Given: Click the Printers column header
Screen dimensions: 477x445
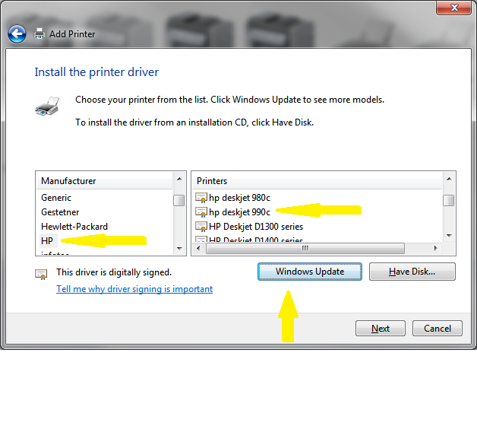Looking at the screenshot, I should pyautogui.click(x=317, y=181).
